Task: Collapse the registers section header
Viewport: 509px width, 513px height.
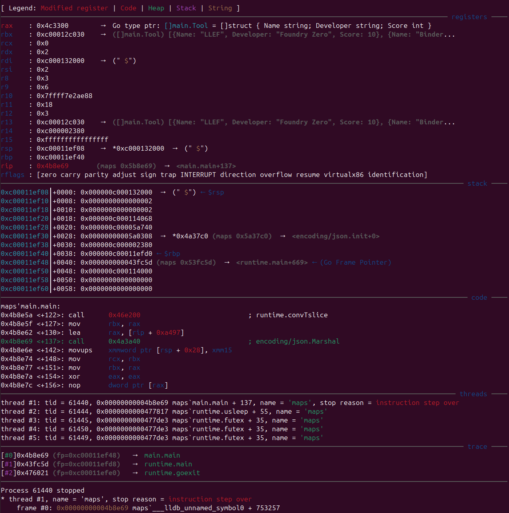Action: click(469, 17)
